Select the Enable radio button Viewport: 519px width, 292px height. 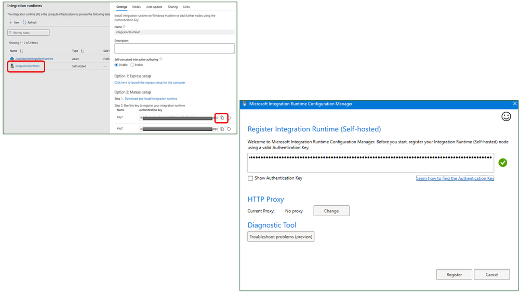[132, 65]
